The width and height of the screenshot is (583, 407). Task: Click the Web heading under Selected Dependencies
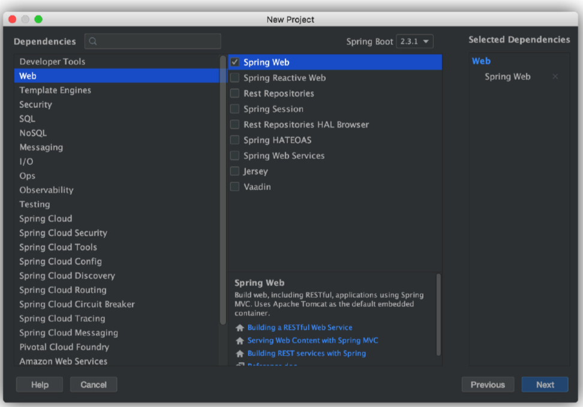481,61
